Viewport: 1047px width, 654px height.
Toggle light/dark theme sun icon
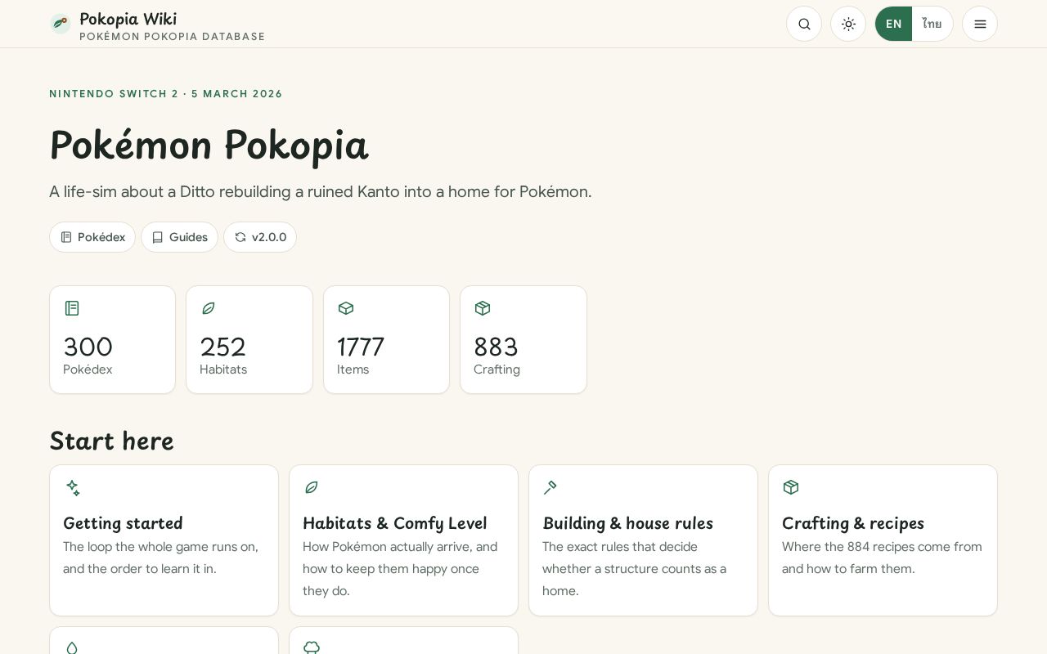click(848, 24)
